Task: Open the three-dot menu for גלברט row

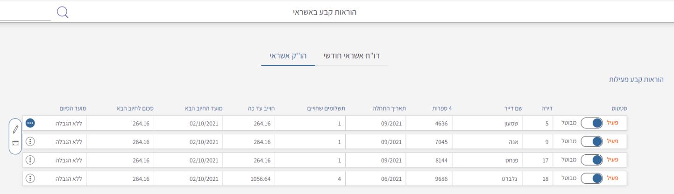Action: tap(30, 178)
